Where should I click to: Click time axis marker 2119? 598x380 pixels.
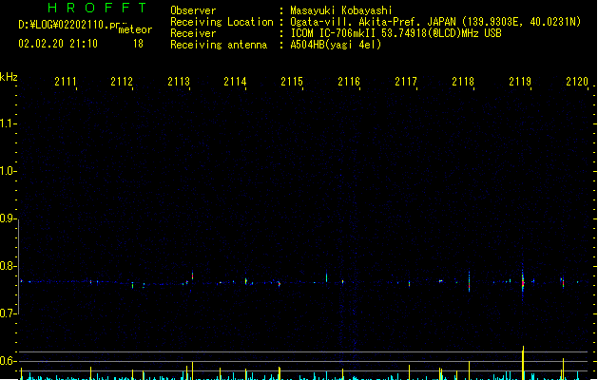520,81
